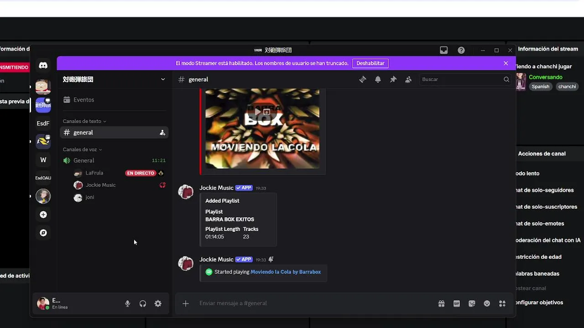Open the Inbox icon in title bar
Image resolution: width=584 pixels, height=328 pixels.
point(444,50)
